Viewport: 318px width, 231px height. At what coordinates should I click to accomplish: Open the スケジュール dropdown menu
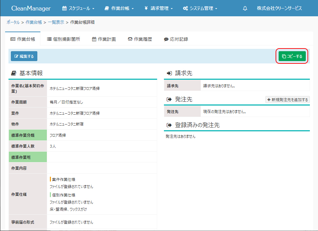coord(78,8)
